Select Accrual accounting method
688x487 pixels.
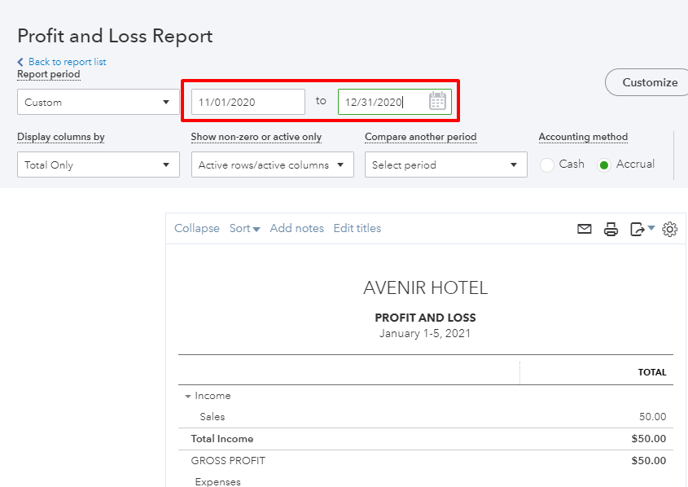pyautogui.click(x=604, y=165)
